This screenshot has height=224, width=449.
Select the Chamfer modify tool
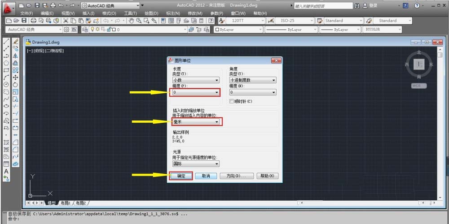click(15, 142)
